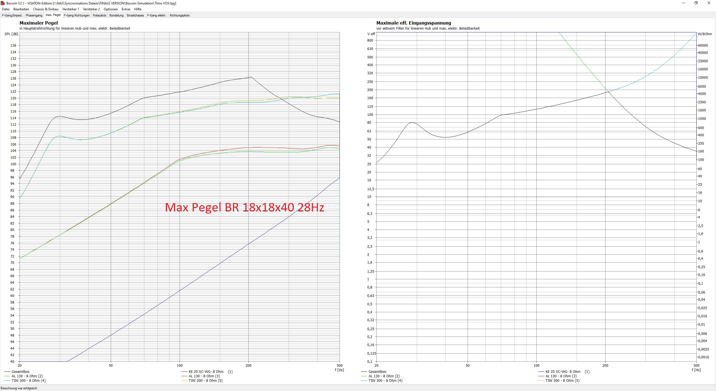The image size is (716, 391).
Task: Open the Verstärker 1 menu
Action: point(70,9)
